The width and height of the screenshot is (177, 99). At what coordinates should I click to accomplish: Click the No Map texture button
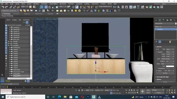tap(165, 73)
